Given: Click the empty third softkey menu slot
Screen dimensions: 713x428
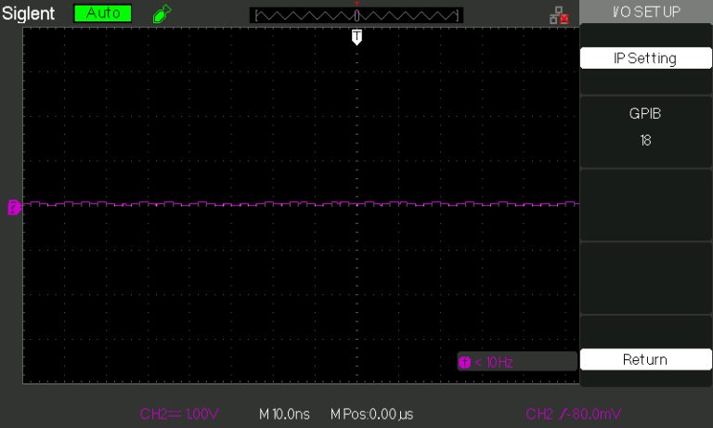Looking at the screenshot, I should [x=644, y=204].
